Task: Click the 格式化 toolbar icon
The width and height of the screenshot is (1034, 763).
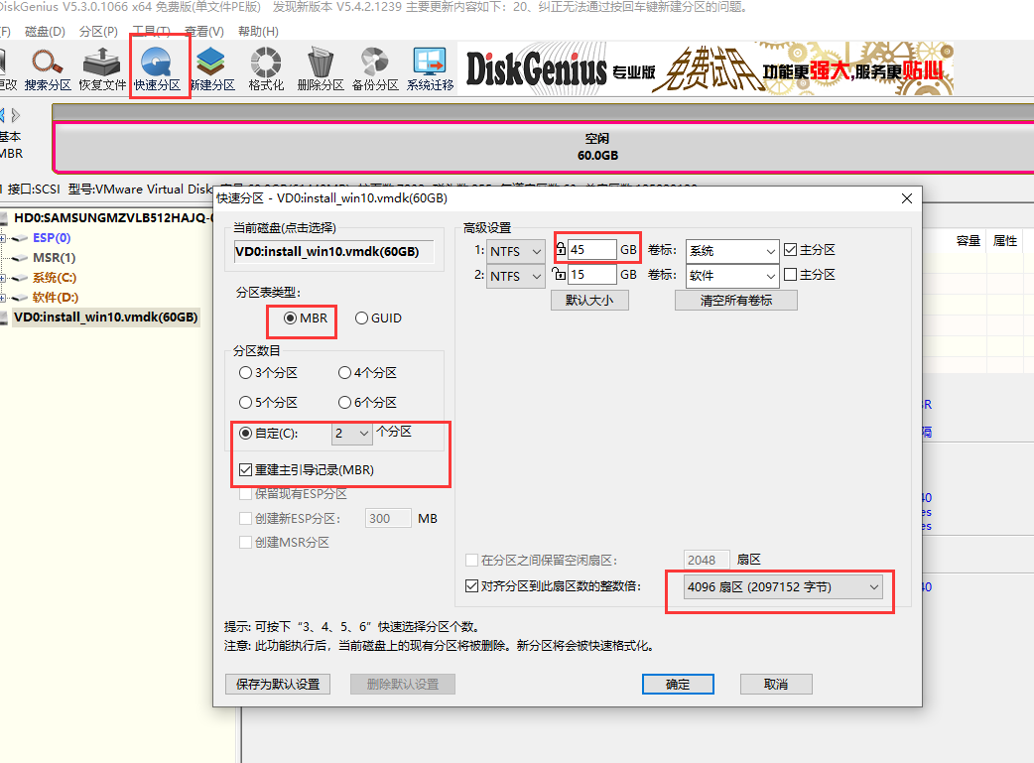Action: [266, 67]
